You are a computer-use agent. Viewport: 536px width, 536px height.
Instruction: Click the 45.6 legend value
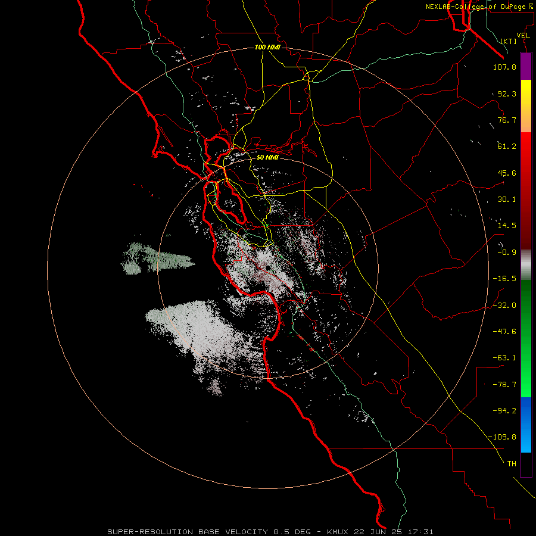point(507,173)
